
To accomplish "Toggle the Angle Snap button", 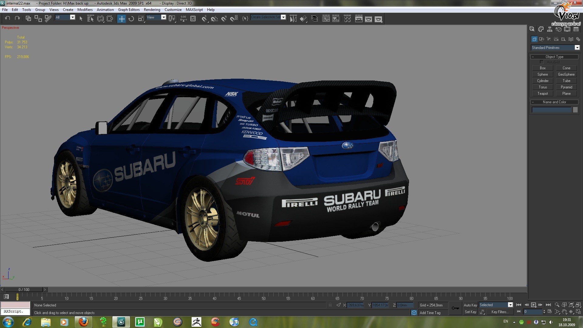I will coord(214,19).
